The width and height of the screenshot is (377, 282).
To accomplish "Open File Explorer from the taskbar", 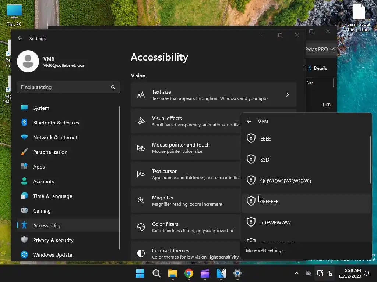I will 172,273.
